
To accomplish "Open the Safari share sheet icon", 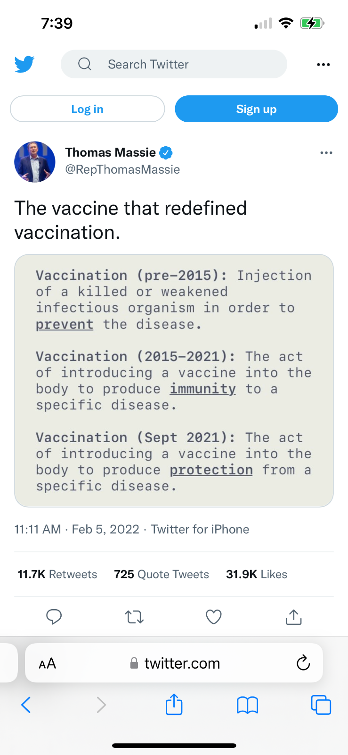I will point(174,704).
